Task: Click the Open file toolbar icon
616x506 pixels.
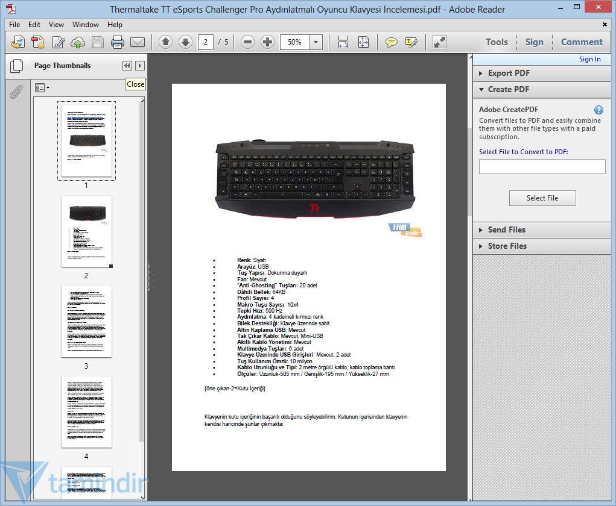Action: click(17, 42)
